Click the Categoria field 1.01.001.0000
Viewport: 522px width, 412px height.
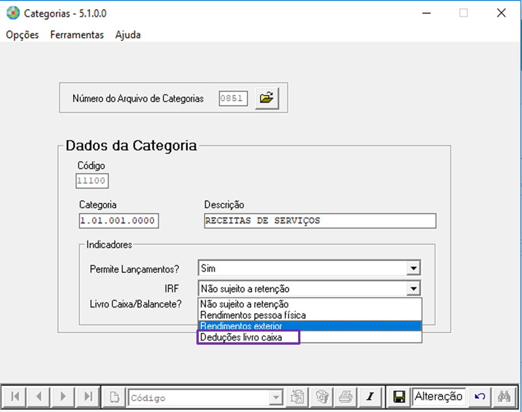coord(119,221)
